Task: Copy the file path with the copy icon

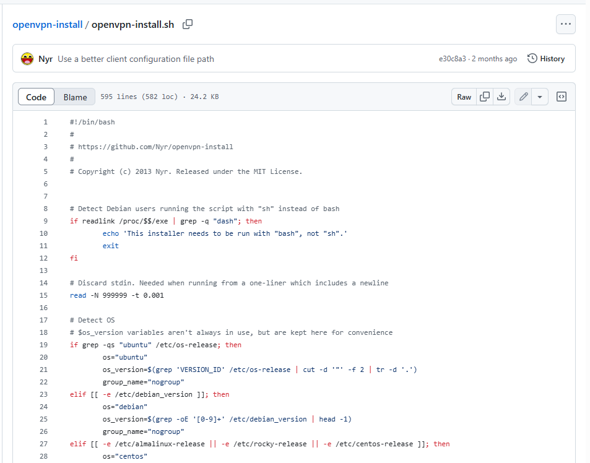Action: point(188,24)
